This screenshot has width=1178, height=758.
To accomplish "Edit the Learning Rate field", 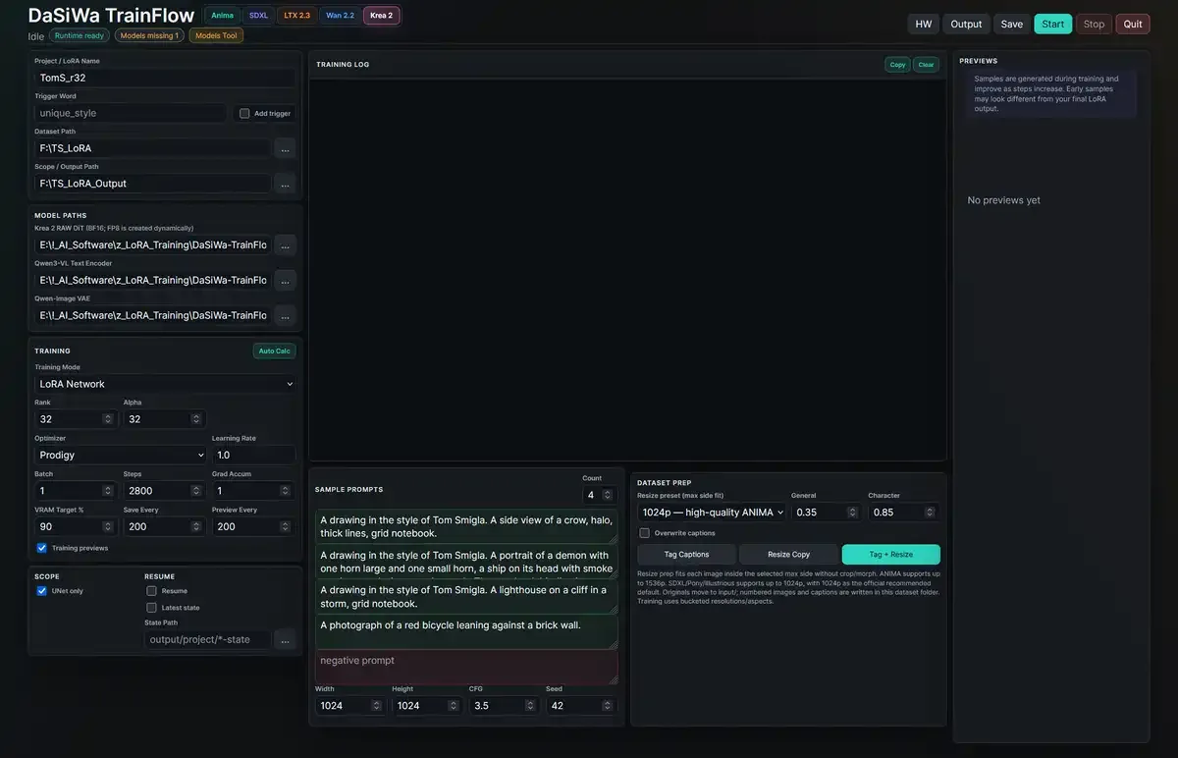I will [x=253, y=455].
